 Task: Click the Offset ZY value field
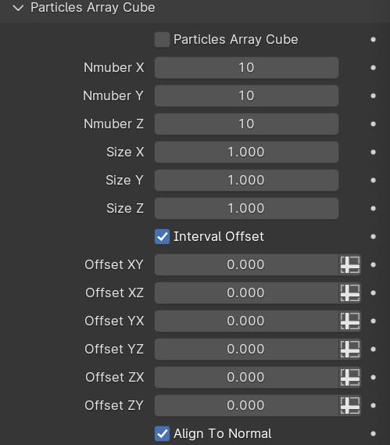click(246, 405)
